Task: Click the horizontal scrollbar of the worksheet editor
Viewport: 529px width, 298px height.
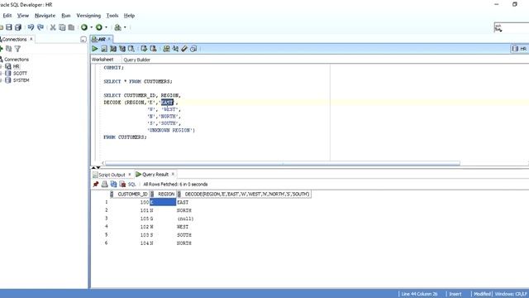Action: [283, 163]
